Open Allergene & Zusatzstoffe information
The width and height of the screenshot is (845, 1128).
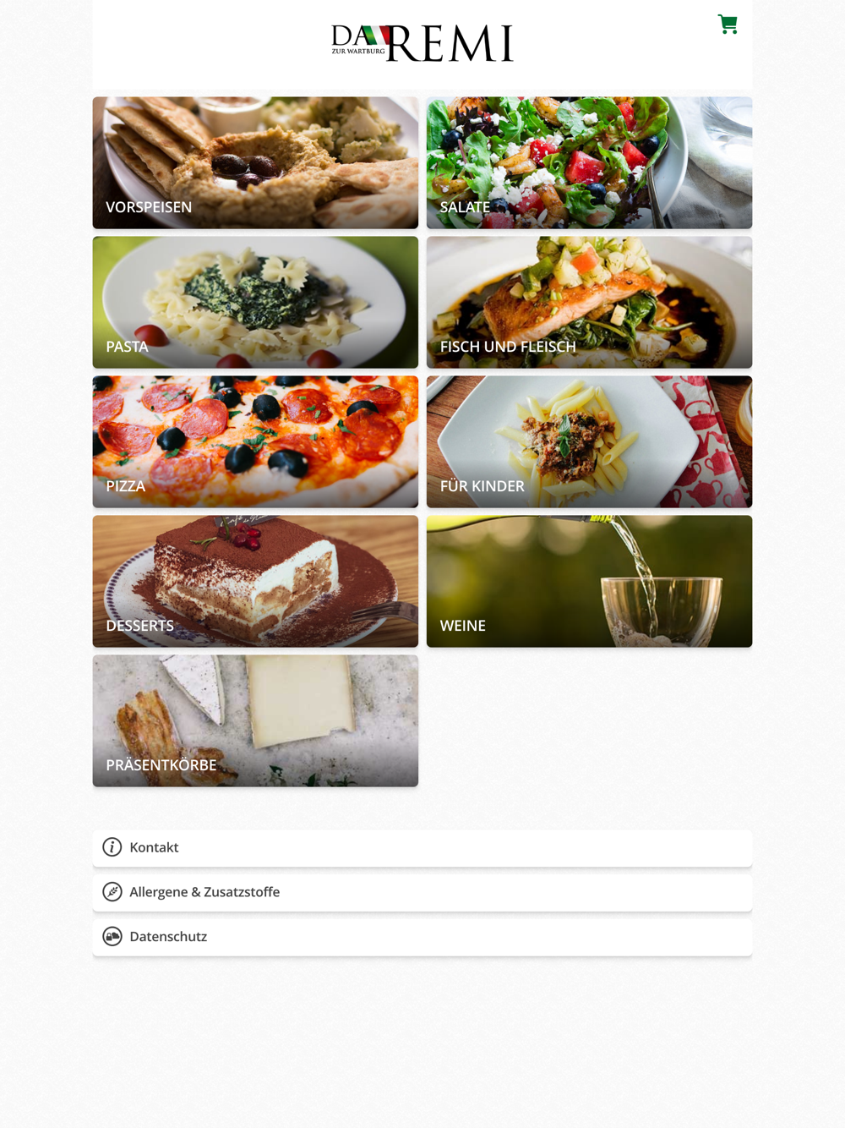422,892
